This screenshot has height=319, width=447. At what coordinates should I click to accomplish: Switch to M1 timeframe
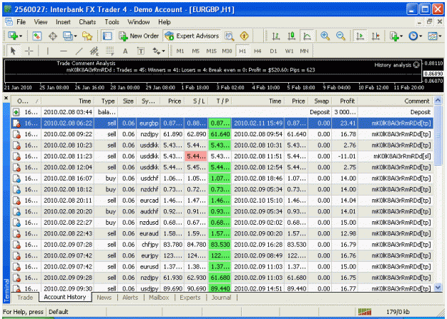pos(180,51)
